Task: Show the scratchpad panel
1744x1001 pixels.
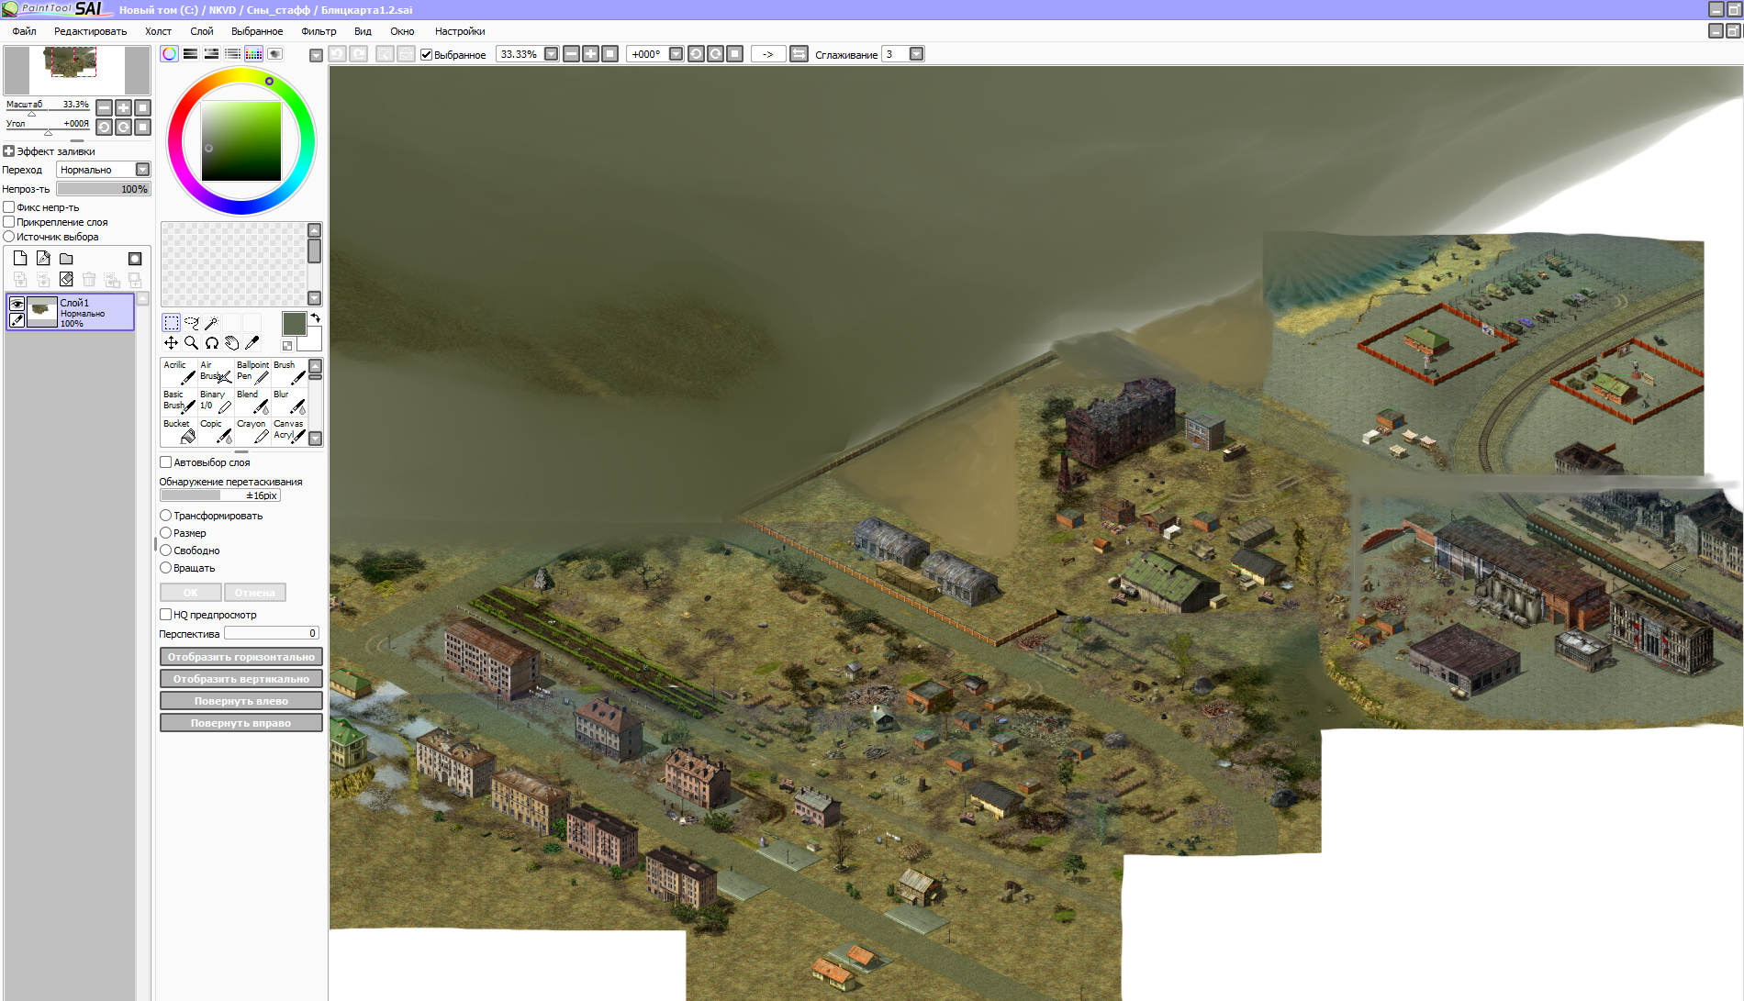Action: [274, 54]
